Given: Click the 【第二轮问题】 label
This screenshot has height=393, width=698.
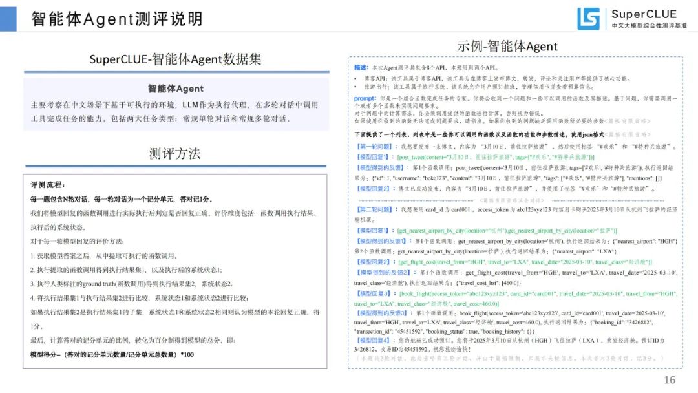Looking at the screenshot, I should 374,209.
